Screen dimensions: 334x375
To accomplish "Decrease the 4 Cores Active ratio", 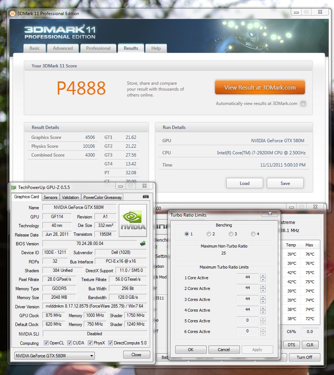I will click(x=263, y=312).
